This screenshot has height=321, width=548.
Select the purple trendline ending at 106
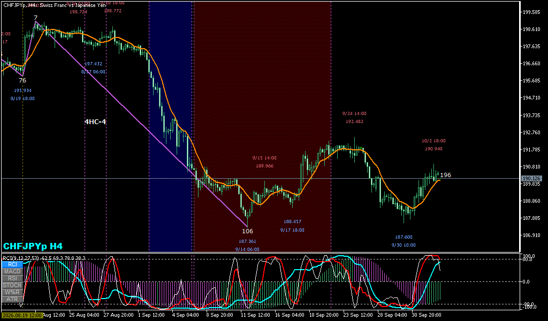141,124
